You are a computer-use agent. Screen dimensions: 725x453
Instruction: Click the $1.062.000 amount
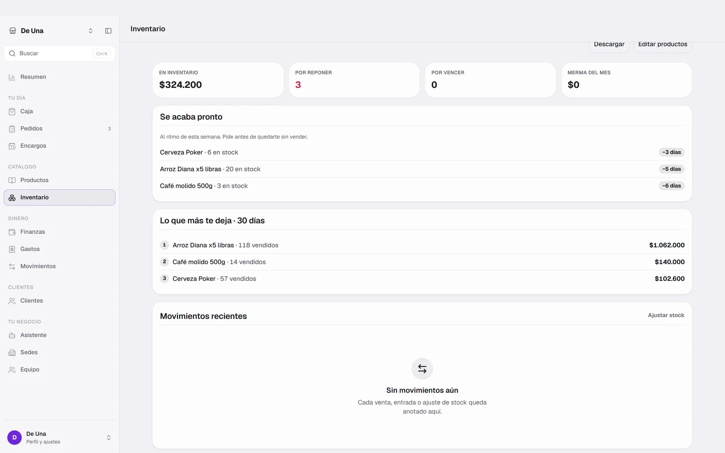coord(667,245)
